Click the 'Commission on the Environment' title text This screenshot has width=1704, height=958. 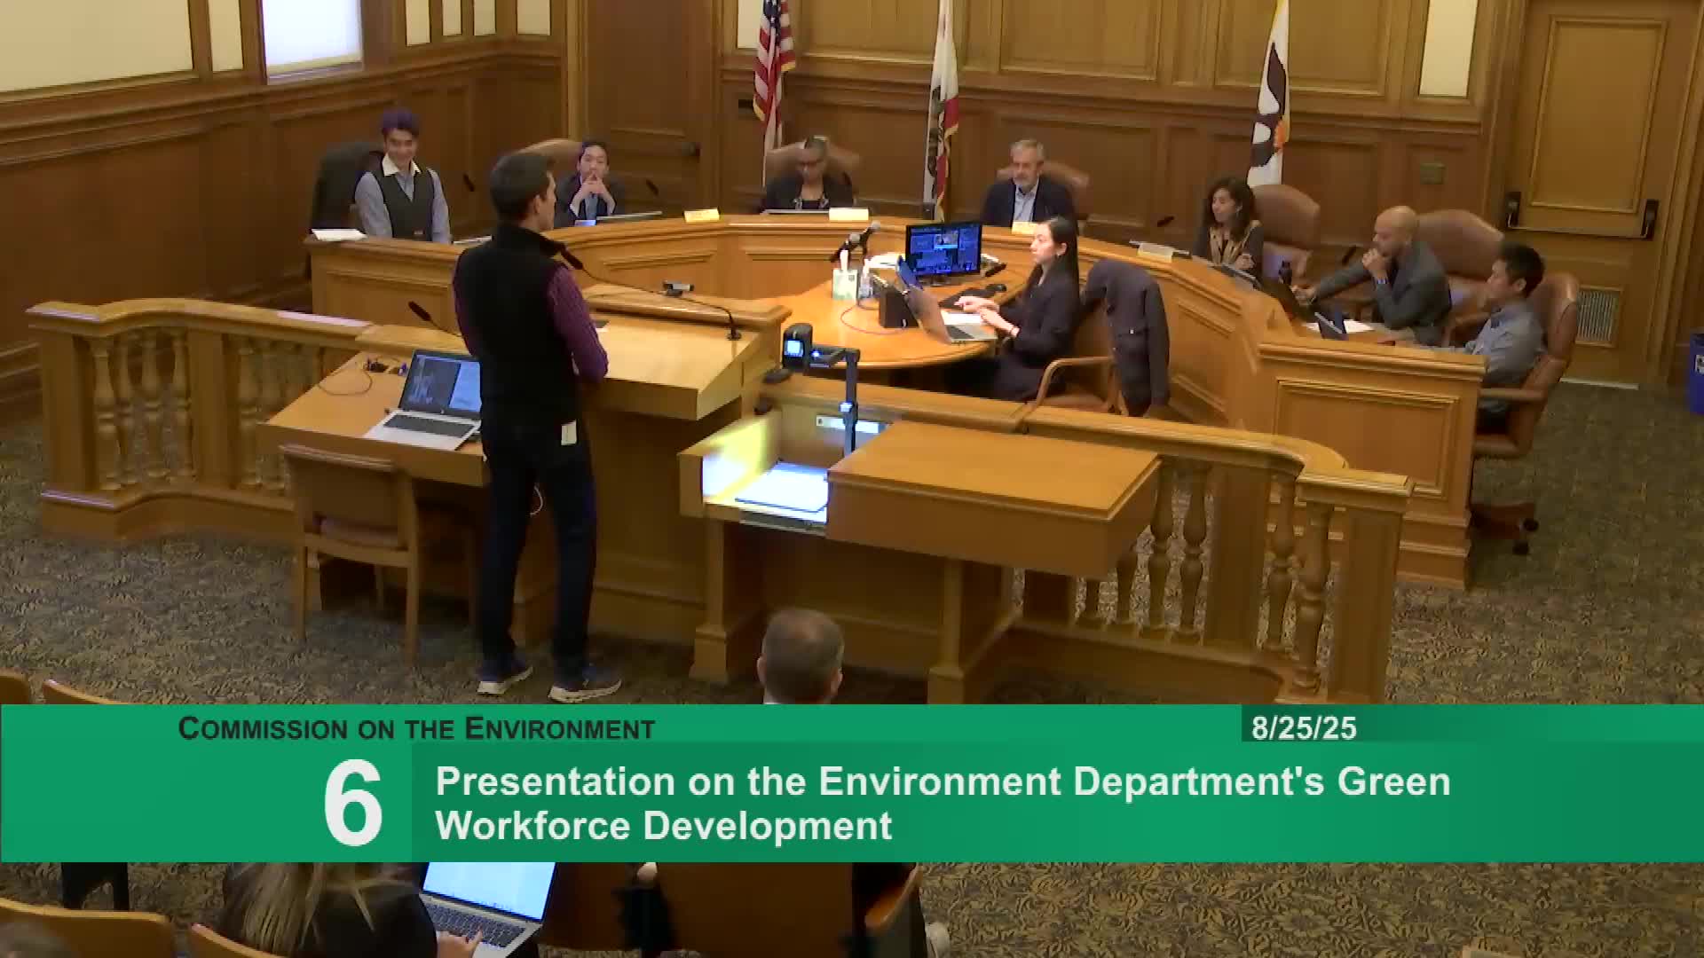pyautogui.click(x=416, y=728)
